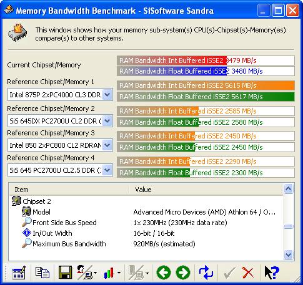Click the bar chart icon in toolbar
Screen dimensions: 303x285
[x=109, y=273]
